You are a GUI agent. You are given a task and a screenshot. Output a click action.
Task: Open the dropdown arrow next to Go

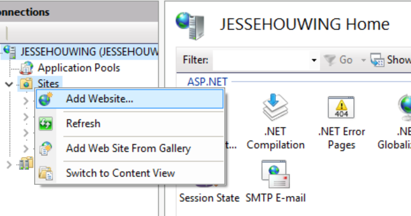363,60
